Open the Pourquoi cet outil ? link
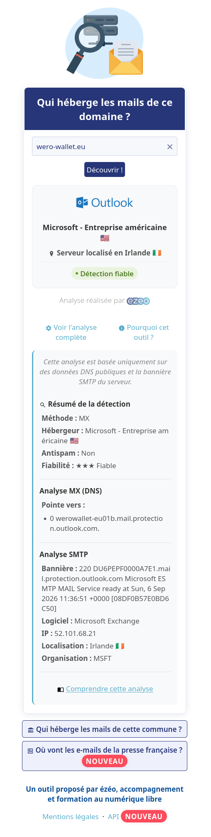211x837 pixels. click(x=144, y=332)
